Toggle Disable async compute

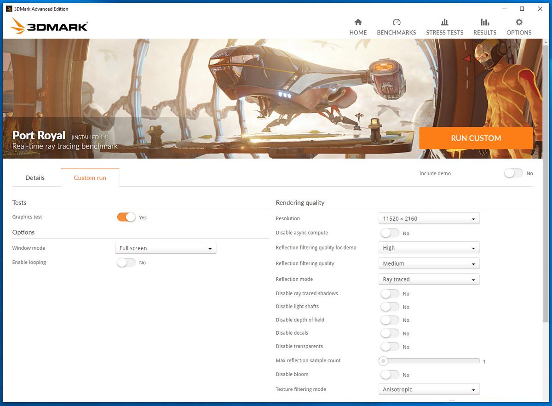[x=390, y=233]
